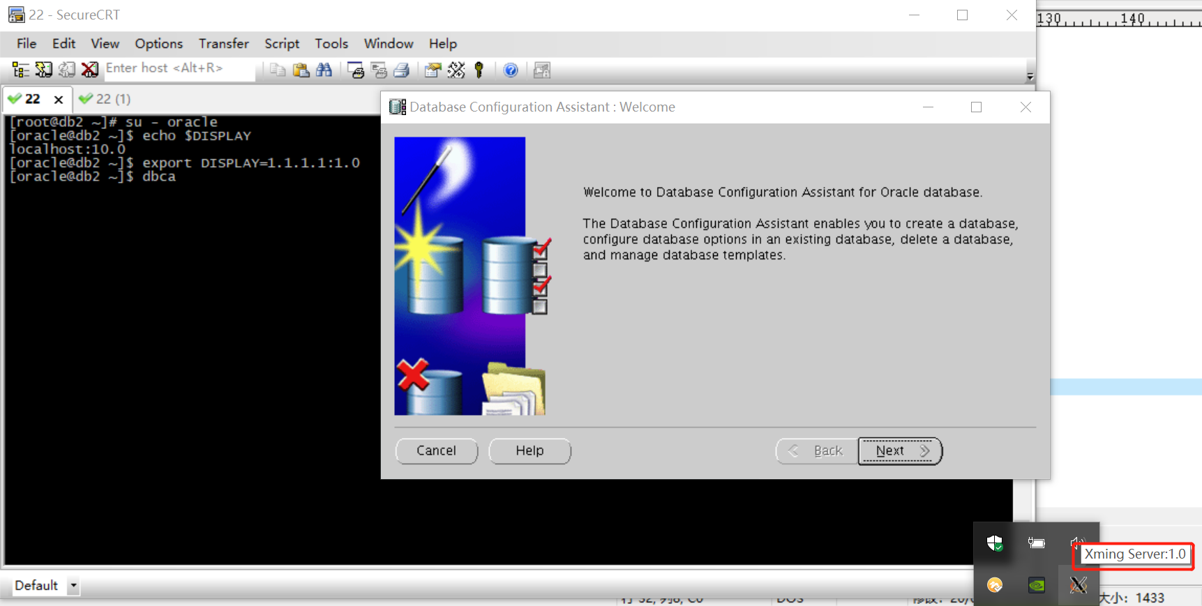Viewport: 1202px width, 606px height.
Task: Click the Back button in the DBCA dialog
Action: click(x=818, y=450)
